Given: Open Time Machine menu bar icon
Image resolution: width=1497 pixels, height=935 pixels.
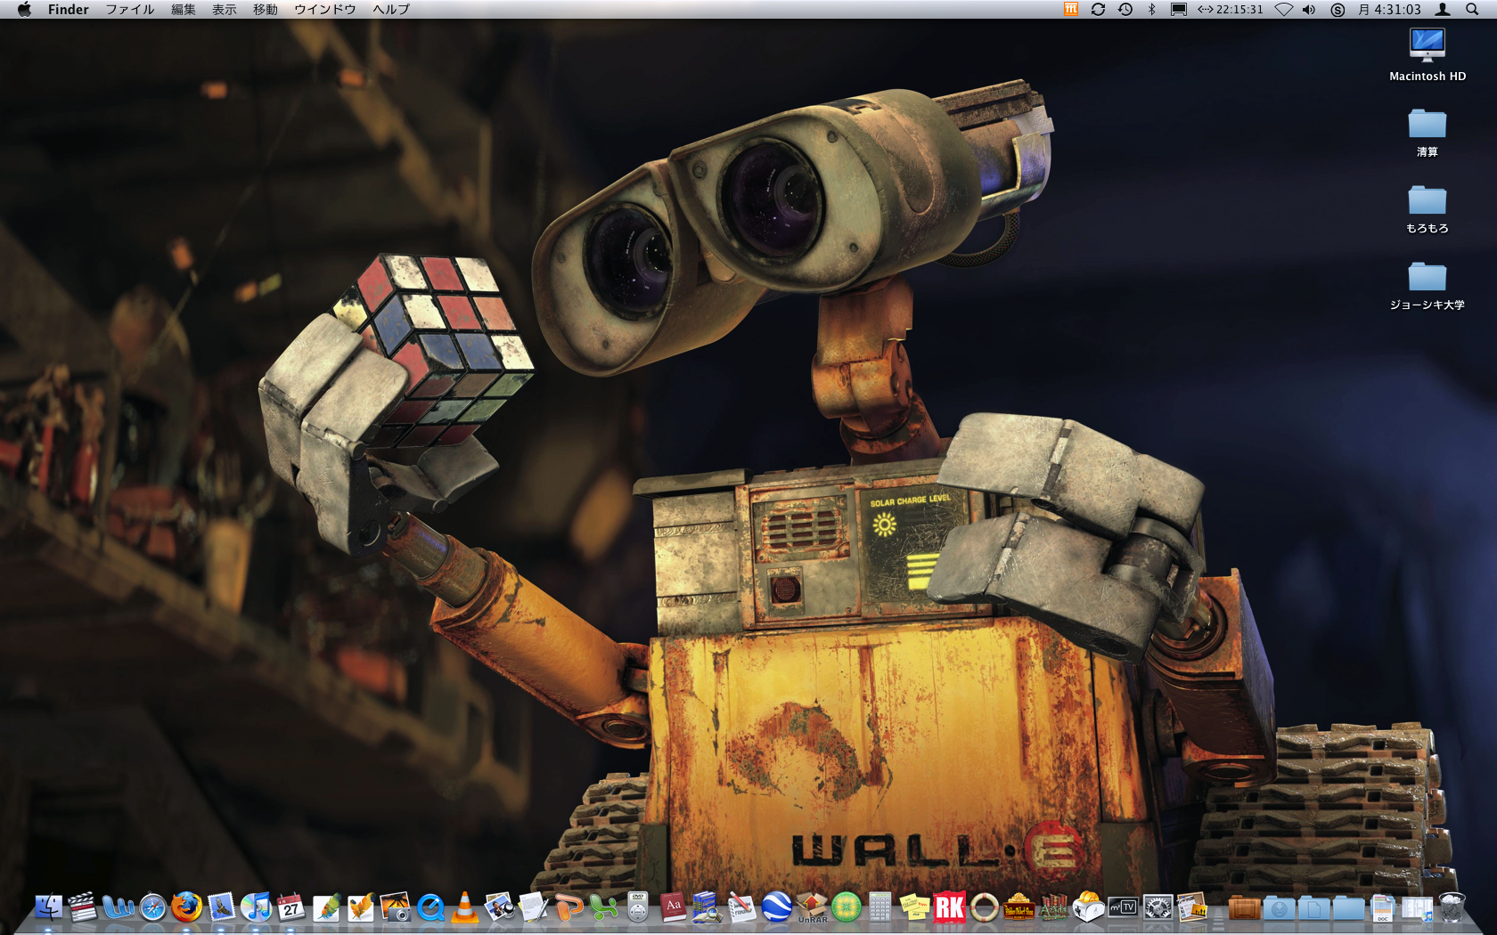Looking at the screenshot, I should pyautogui.click(x=1125, y=9).
